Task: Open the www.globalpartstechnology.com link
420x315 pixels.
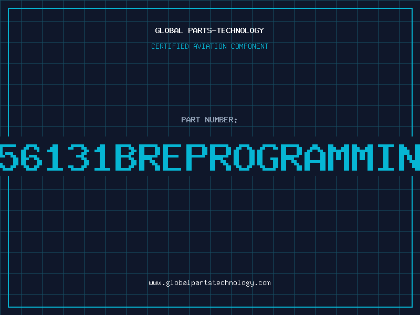Action: [x=209, y=283]
